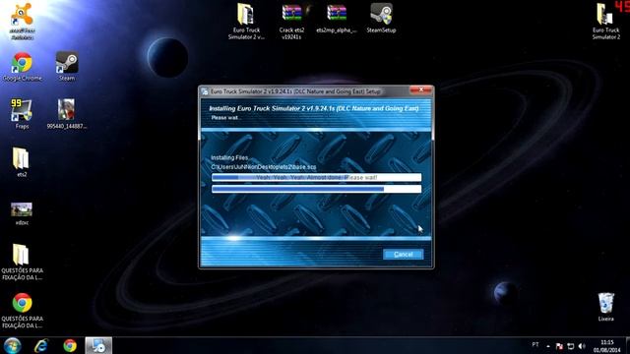
Task: Open the Fraps desktop shortcut
Action: coord(22,114)
